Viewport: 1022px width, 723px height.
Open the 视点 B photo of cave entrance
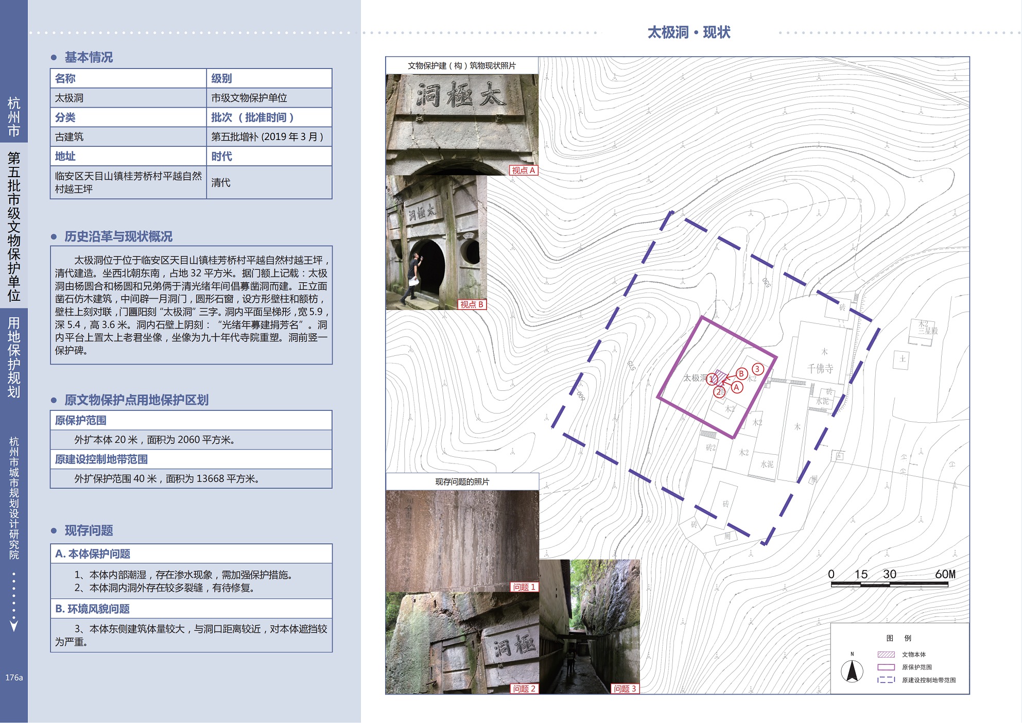[x=436, y=242]
